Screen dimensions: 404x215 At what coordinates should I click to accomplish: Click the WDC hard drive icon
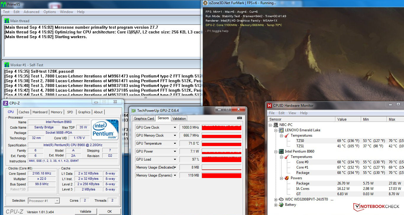281,199
